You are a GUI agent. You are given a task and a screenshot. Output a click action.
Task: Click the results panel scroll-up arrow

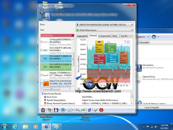[132, 94]
